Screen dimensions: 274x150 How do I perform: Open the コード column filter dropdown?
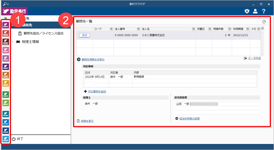click(x=111, y=29)
